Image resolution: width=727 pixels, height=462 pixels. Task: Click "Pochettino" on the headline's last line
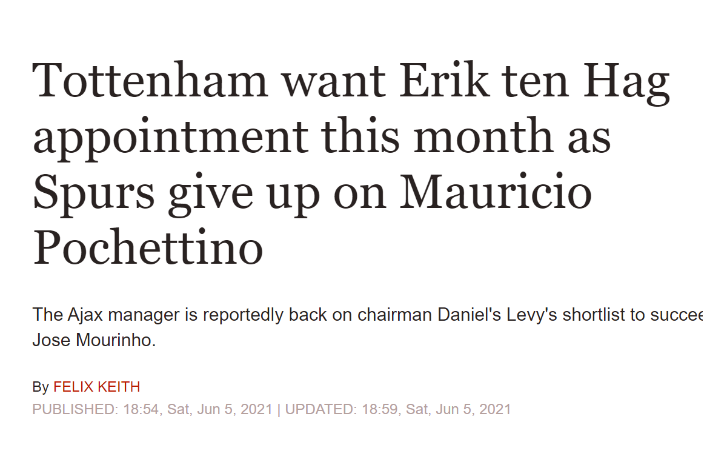coord(148,247)
